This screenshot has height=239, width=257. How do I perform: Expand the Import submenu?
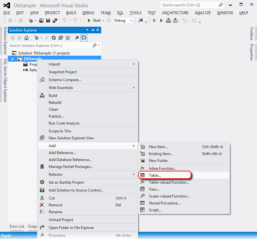(x=134, y=64)
